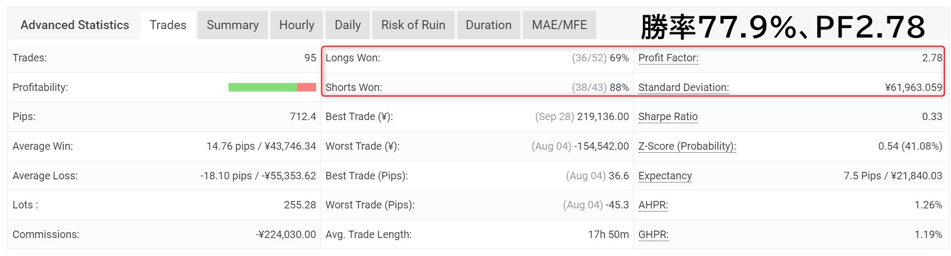Click the GHPR label
951x256 pixels.
(x=653, y=234)
